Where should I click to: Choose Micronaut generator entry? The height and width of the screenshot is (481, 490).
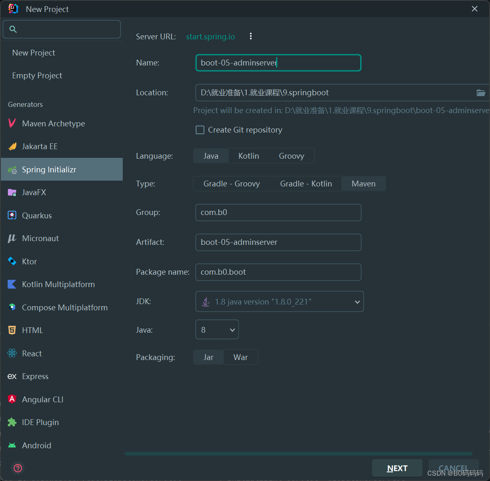coord(62,238)
